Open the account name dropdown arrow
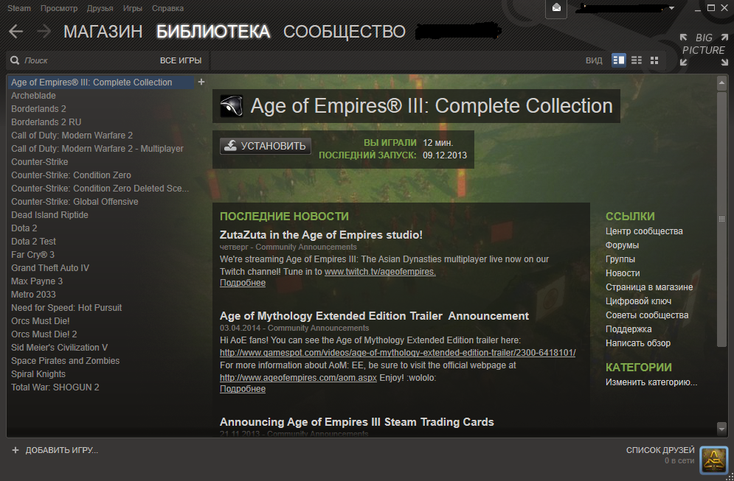This screenshot has height=481, width=734. coord(672,8)
